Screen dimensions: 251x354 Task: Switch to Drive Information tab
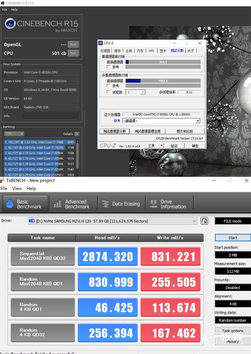pos(169,204)
